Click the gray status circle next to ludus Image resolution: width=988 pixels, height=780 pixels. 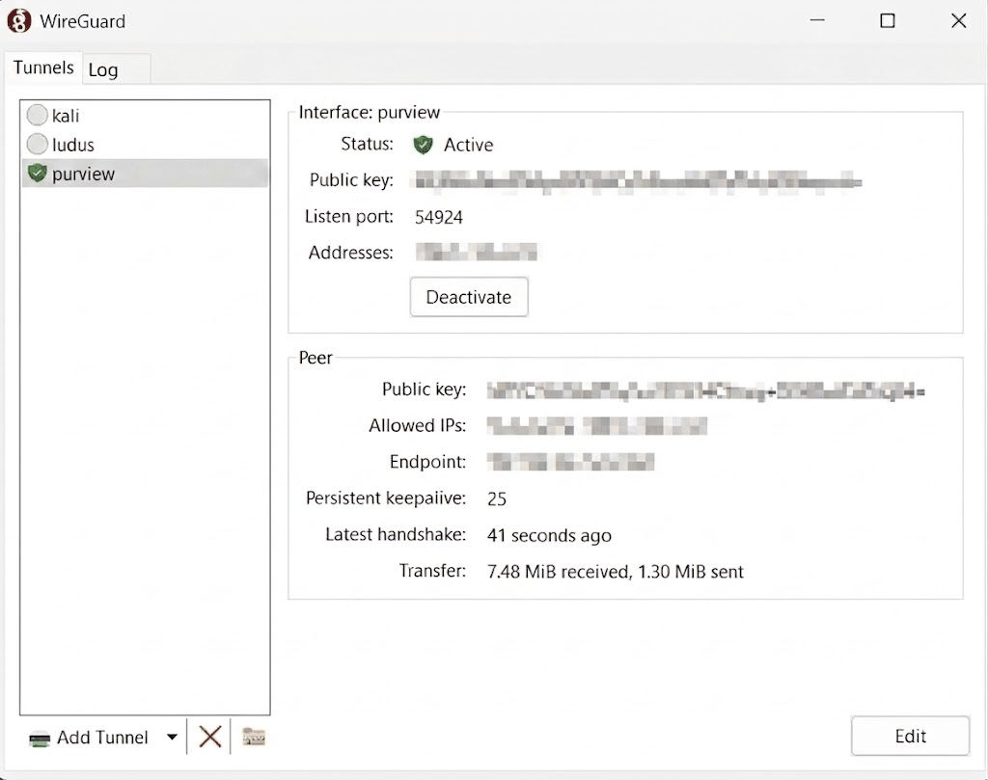click(38, 145)
